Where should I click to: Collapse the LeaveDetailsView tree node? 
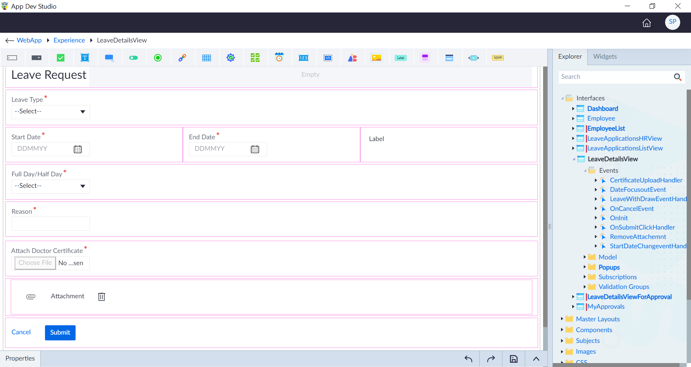[x=574, y=159]
